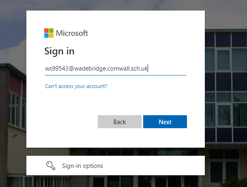Continue with the blue Next button
This screenshot has height=187, width=247.
pyautogui.click(x=165, y=122)
